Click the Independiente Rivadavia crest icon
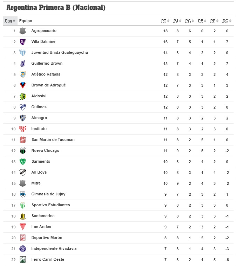Screen dimensions: 237x266 pyautogui.click(x=23, y=249)
